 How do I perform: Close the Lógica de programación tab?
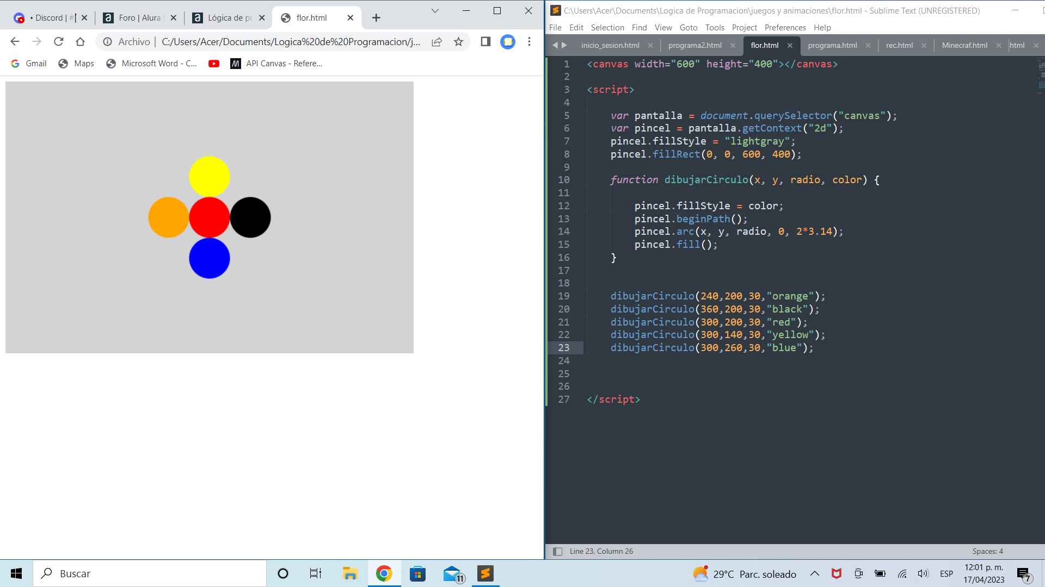(x=262, y=18)
